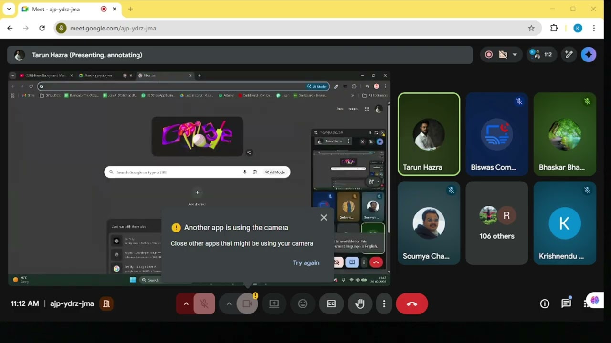The width and height of the screenshot is (611, 343).
Task: Click the recording indicator icon
Action: pyautogui.click(x=489, y=55)
